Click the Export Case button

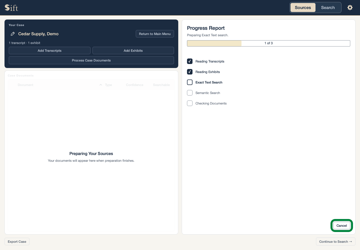point(17,241)
